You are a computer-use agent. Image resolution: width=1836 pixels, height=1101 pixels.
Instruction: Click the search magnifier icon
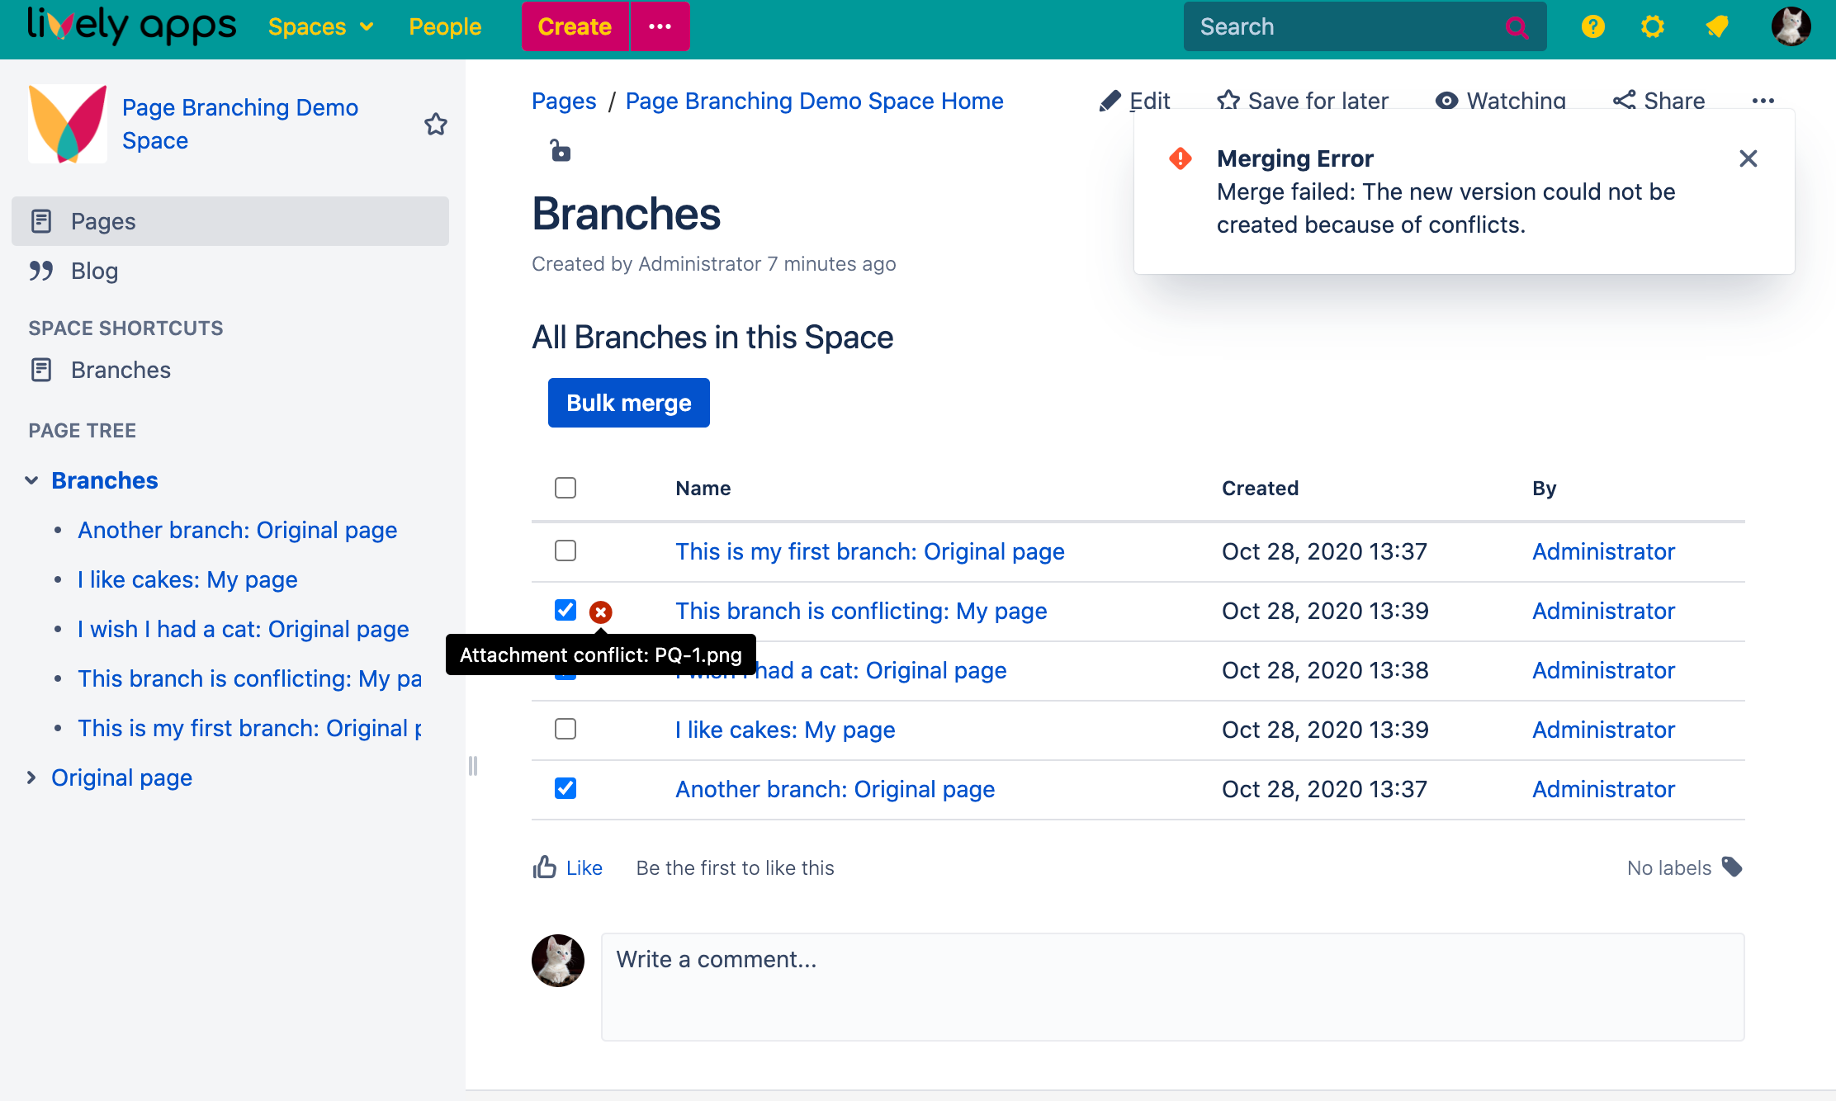[1516, 27]
